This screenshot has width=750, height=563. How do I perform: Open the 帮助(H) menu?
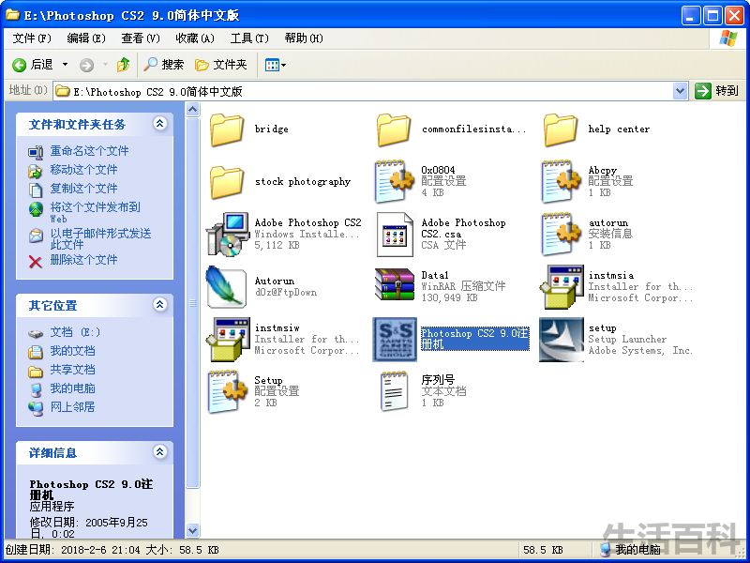coord(304,38)
